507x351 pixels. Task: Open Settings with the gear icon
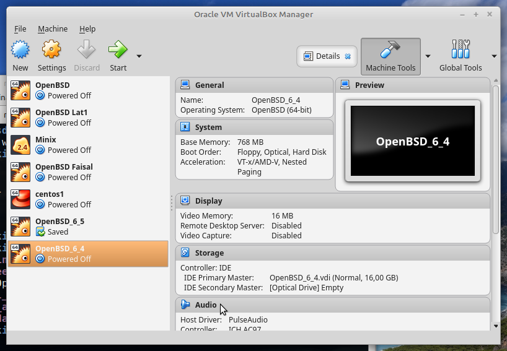[x=51, y=50]
